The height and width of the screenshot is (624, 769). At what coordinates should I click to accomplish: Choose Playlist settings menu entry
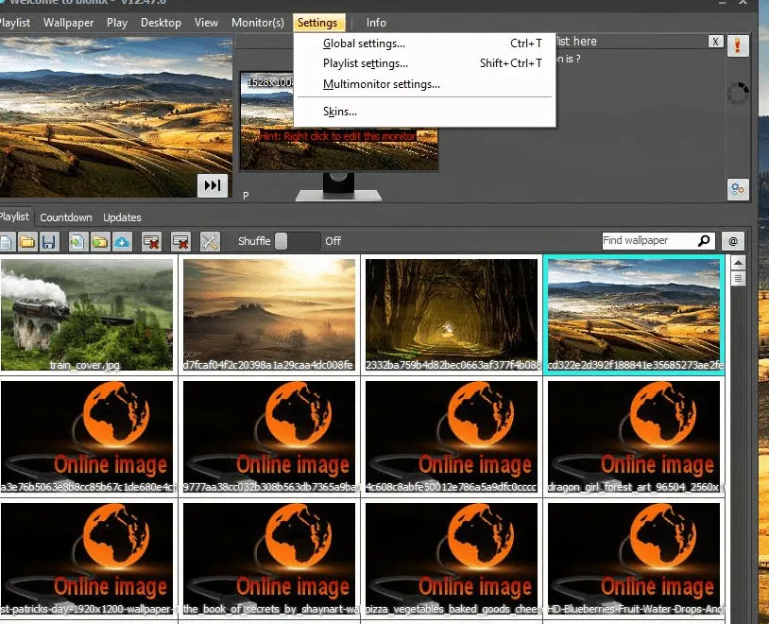pyautogui.click(x=366, y=63)
